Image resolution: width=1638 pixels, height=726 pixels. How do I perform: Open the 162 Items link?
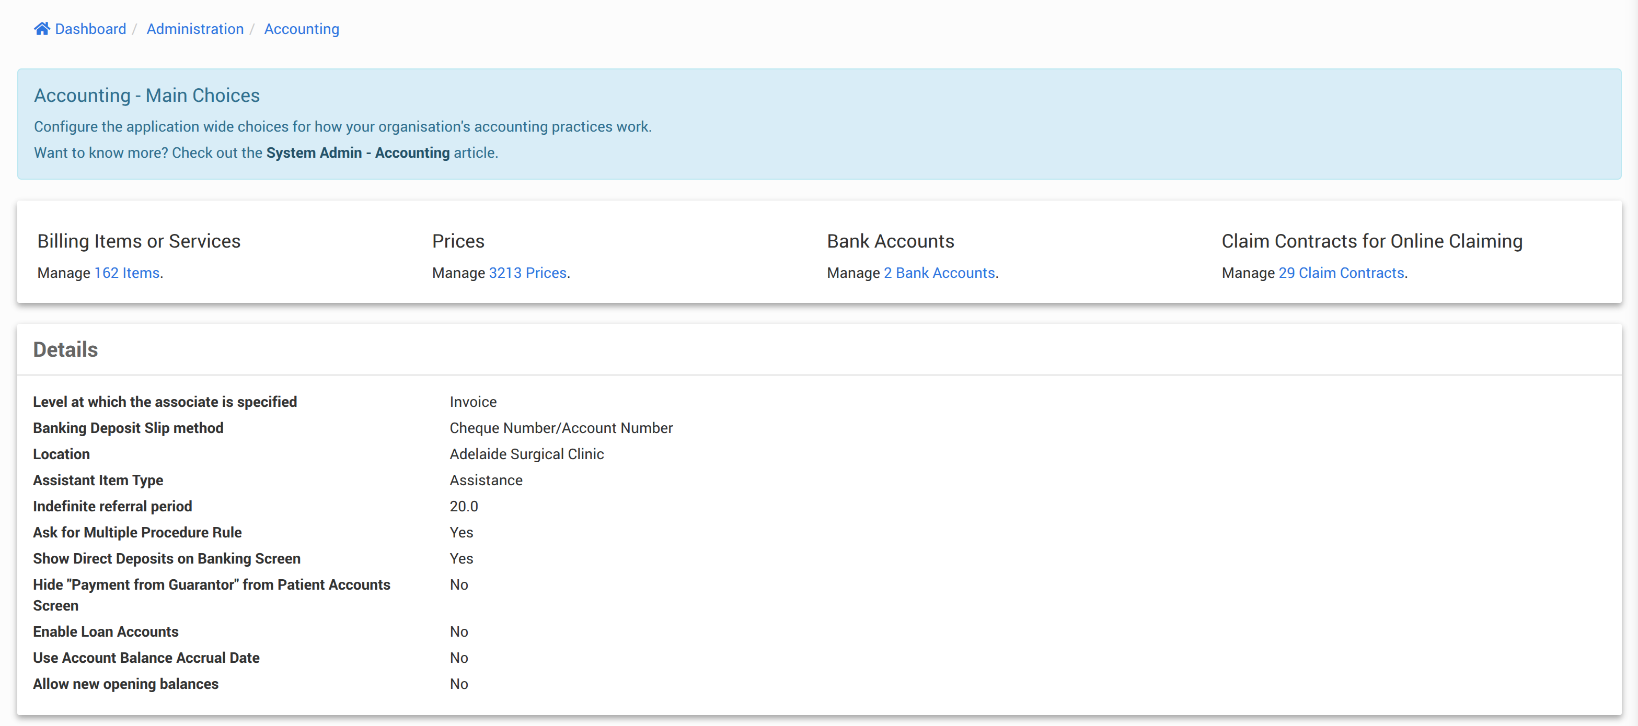click(x=126, y=273)
